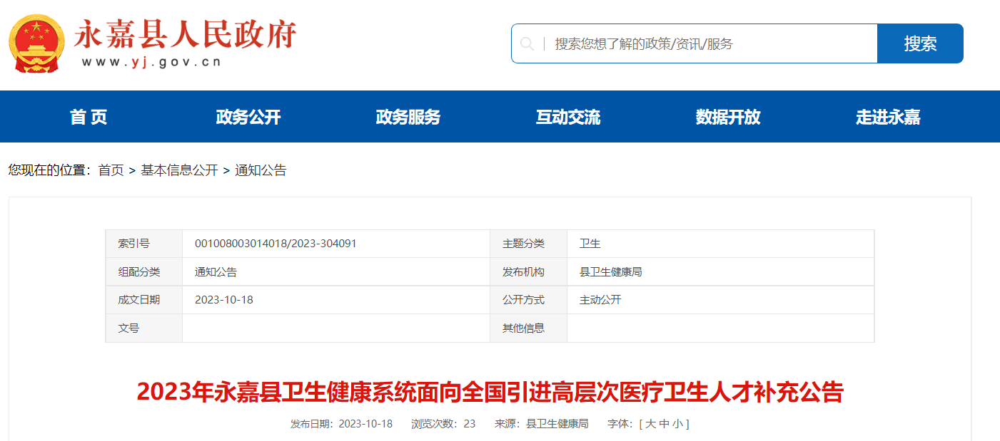1000x441 pixels.
Task: Click the 通知公告 table value cell
Action: click(x=336, y=271)
